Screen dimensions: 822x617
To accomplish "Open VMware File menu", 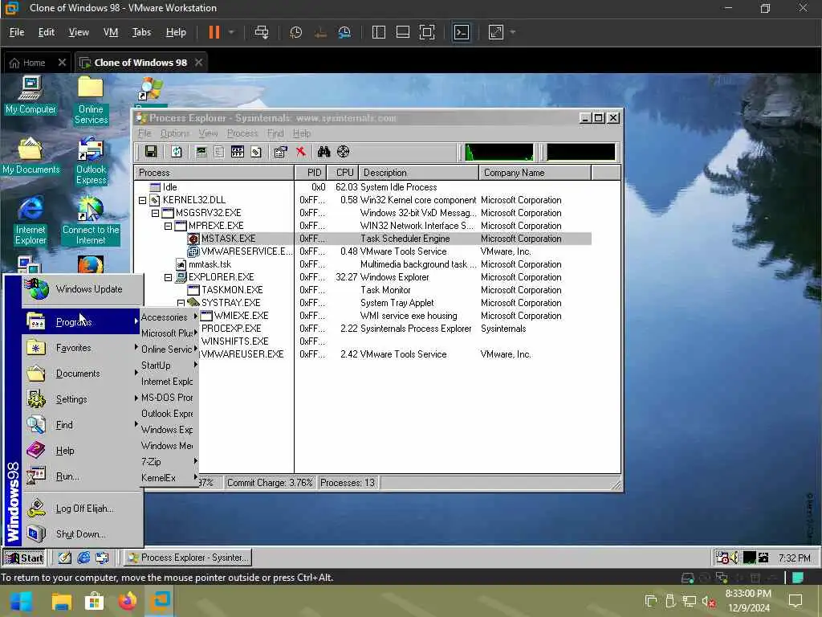I will [x=17, y=32].
